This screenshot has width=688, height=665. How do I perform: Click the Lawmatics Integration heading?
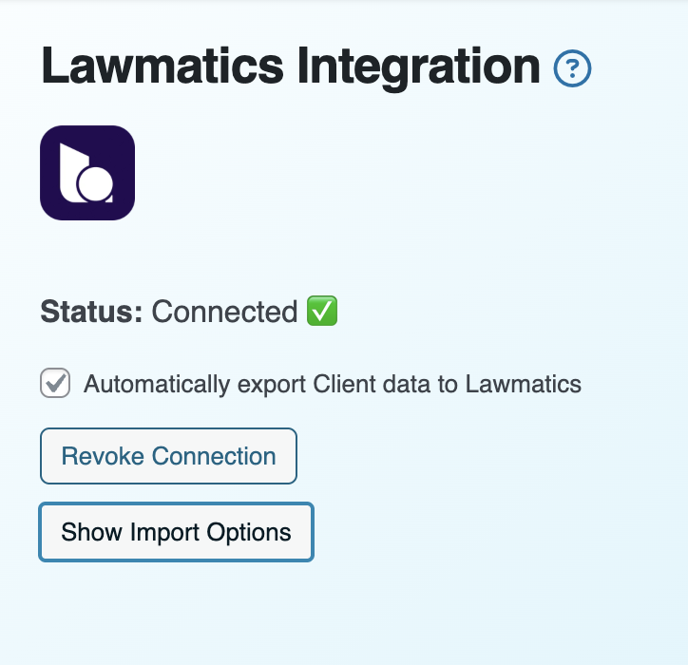coord(291,66)
